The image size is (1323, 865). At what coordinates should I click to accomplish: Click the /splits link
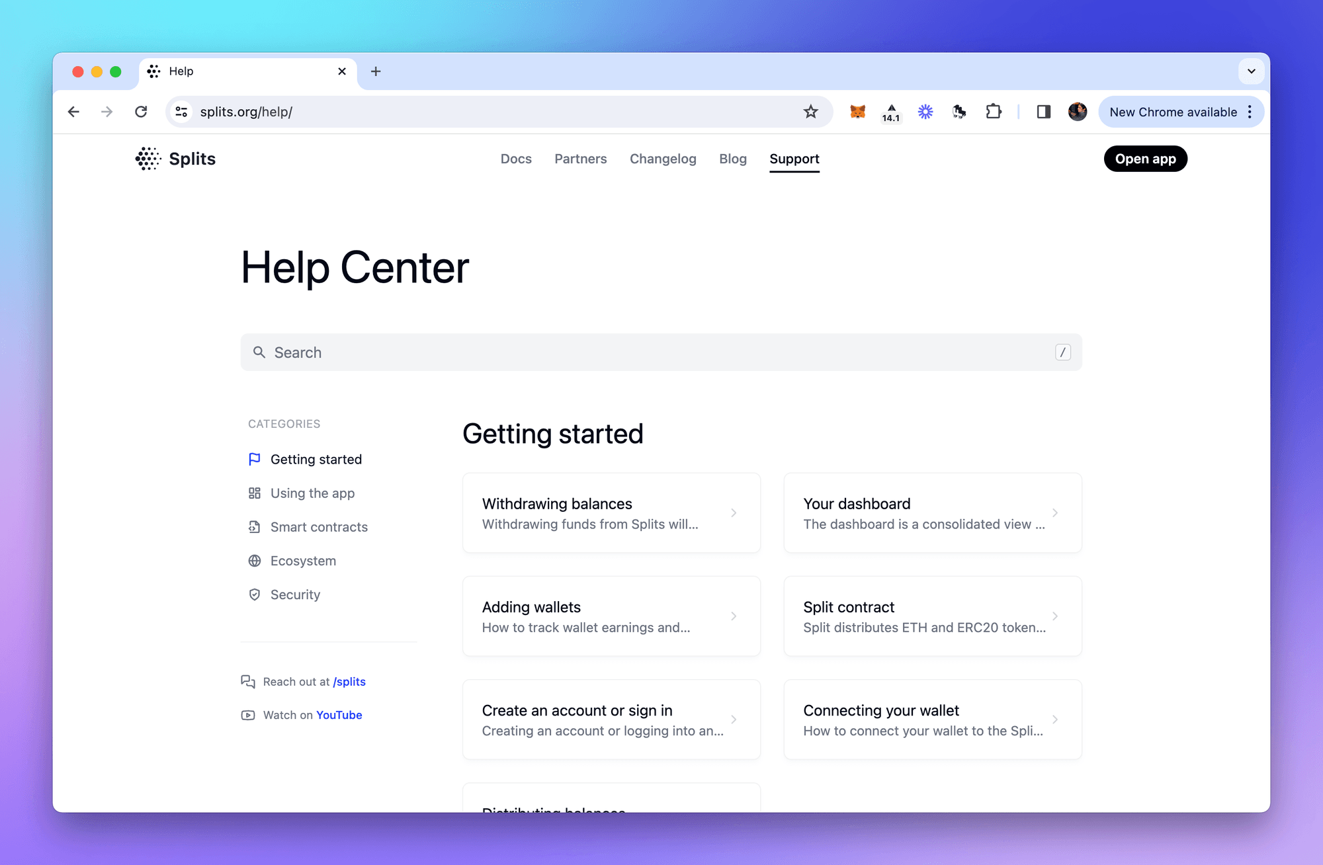pyautogui.click(x=349, y=682)
